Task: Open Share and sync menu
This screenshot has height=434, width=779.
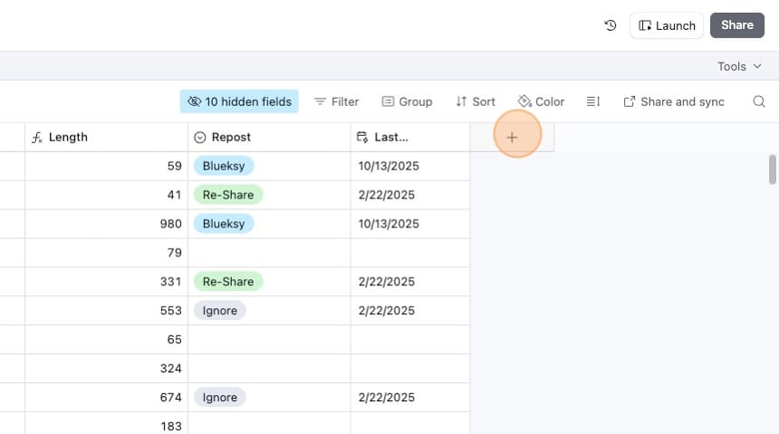Action: [674, 101]
